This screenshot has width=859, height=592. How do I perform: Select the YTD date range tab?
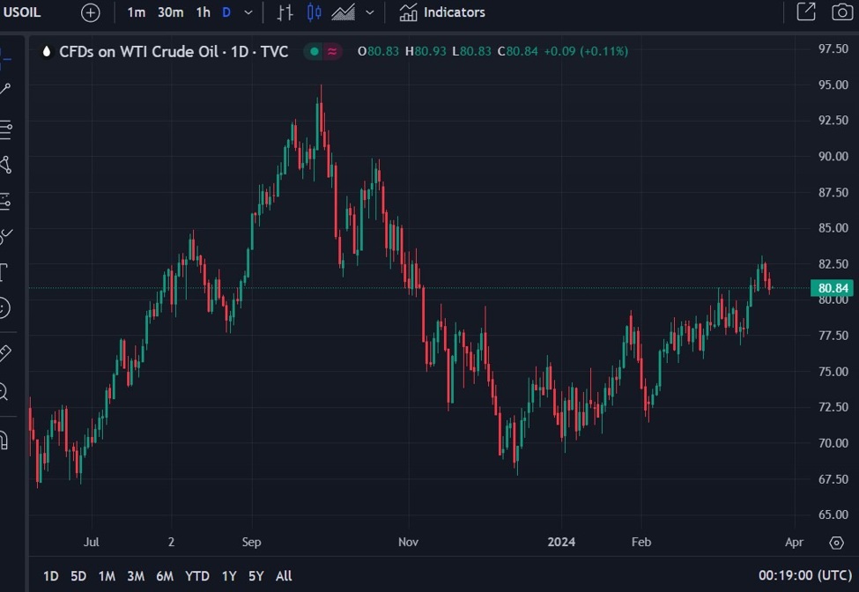pyautogui.click(x=197, y=575)
